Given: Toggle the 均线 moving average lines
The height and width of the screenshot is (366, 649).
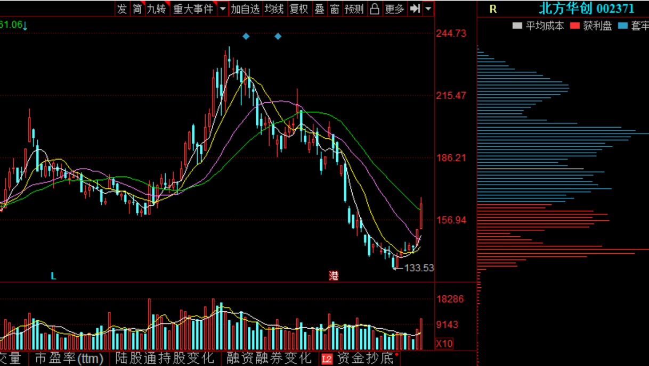Looking at the screenshot, I should (275, 9).
